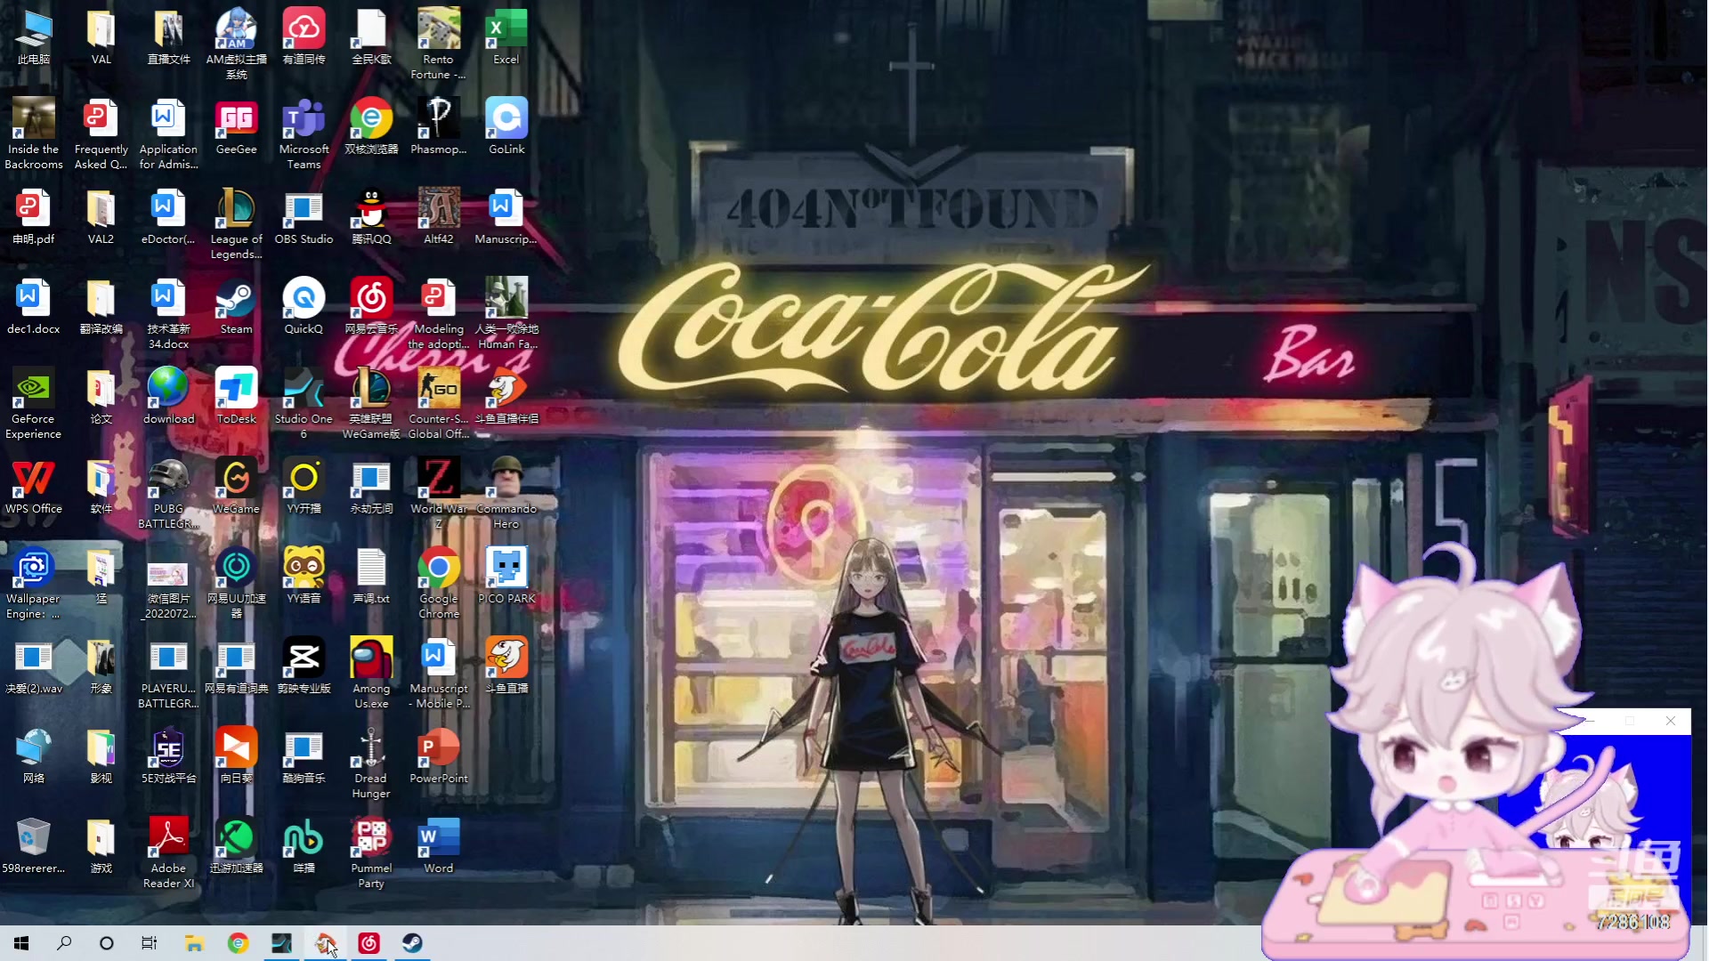Open the Recycle Bin icon

click(x=33, y=841)
